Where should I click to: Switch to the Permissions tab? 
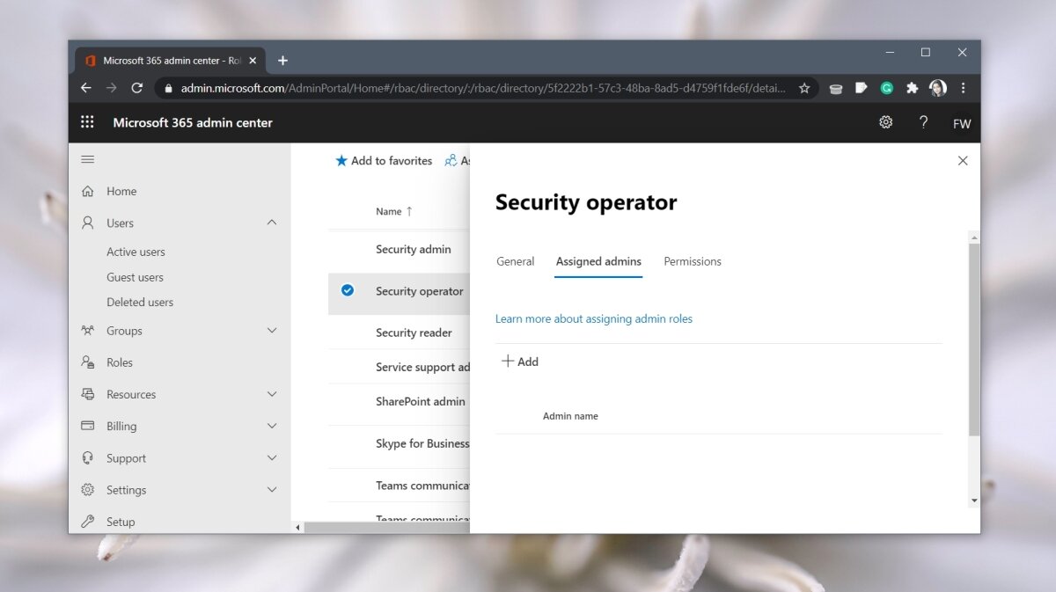692,261
